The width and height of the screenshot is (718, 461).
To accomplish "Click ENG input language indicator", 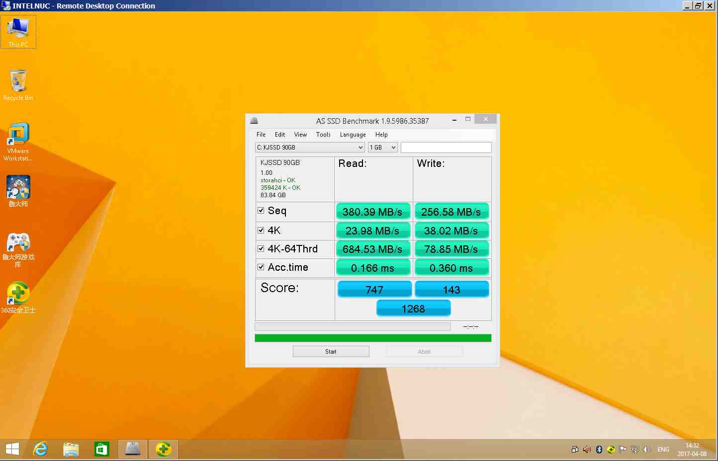I will [x=663, y=450].
